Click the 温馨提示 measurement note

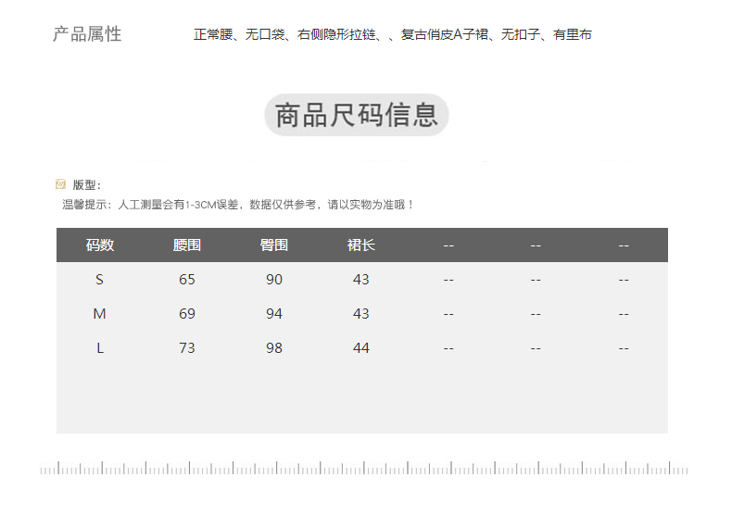tap(238, 205)
